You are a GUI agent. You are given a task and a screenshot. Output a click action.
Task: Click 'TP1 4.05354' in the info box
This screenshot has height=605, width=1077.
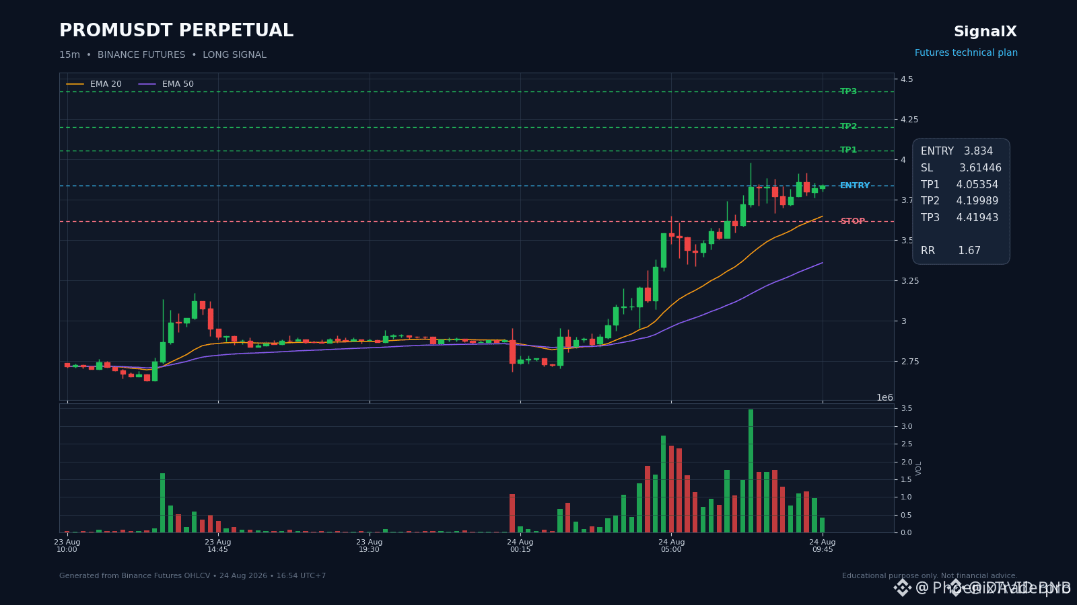pos(959,185)
